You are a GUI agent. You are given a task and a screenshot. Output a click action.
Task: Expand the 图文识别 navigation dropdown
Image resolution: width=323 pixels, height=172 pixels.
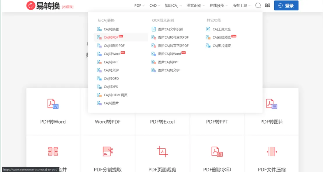click(196, 6)
